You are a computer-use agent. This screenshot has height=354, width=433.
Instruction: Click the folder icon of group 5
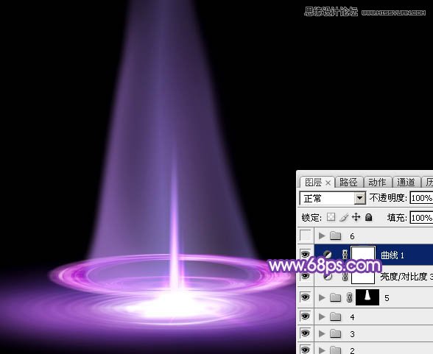[x=336, y=297]
